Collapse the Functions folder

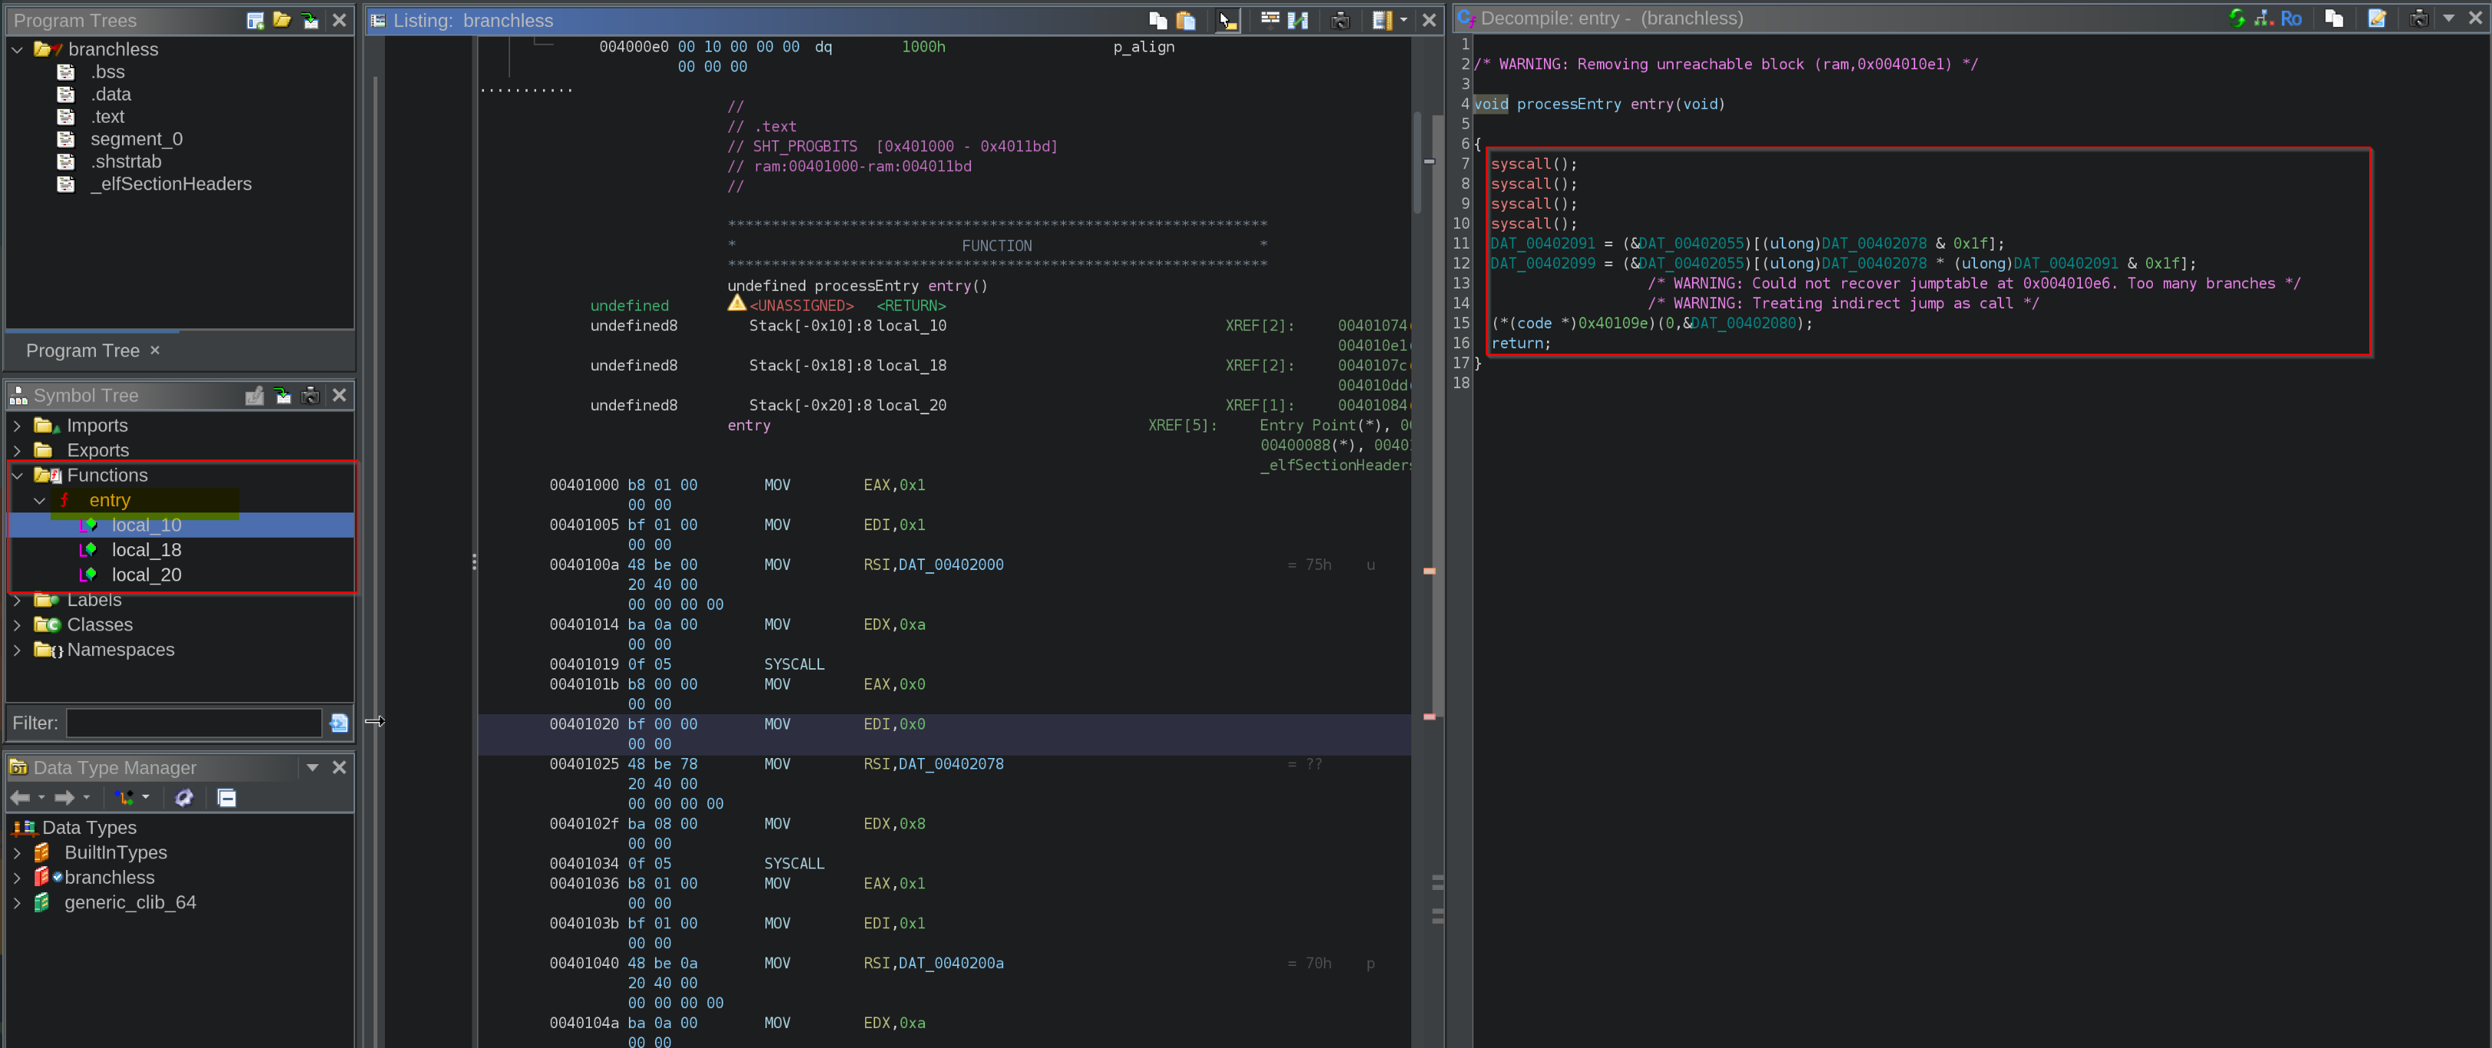[x=18, y=475]
